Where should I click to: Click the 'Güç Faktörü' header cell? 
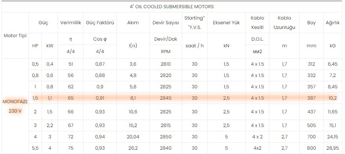[x=100, y=23]
